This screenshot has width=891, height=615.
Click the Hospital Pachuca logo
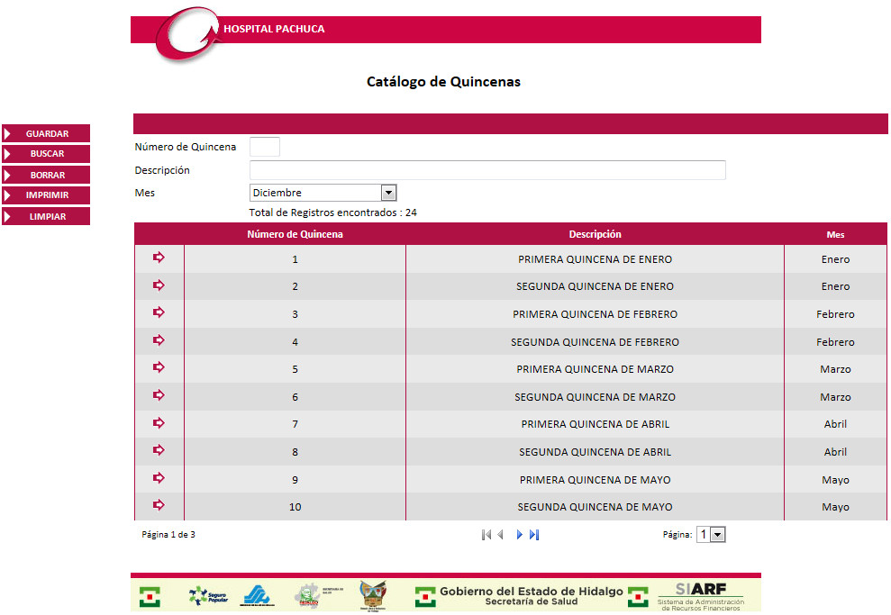coord(187,34)
